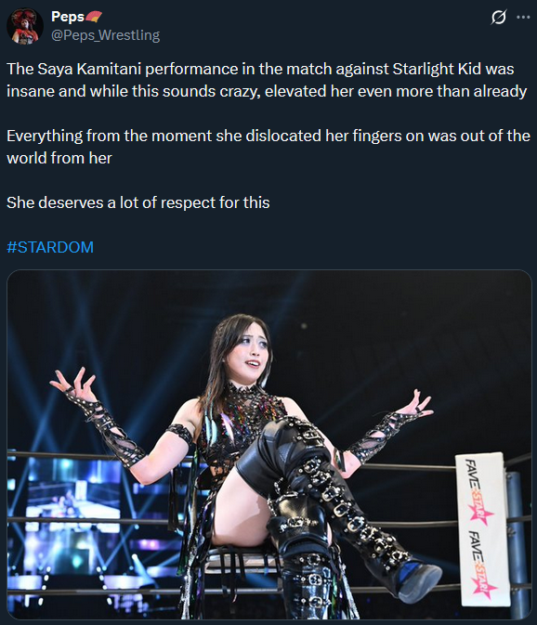Click the FAVE-STAR turnbuckle banner in photo
537x625 pixels.
pos(483,529)
